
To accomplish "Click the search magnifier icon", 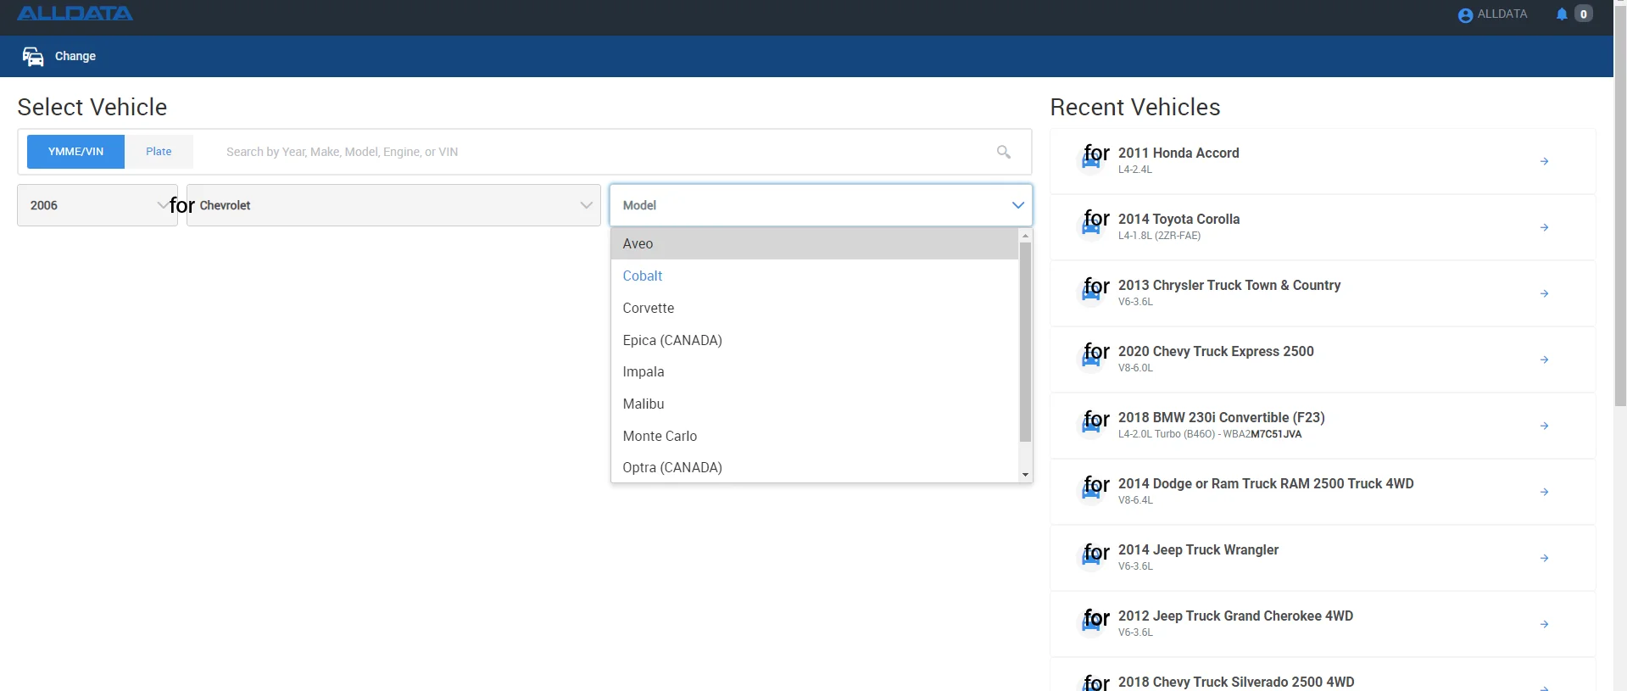I will pyautogui.click(x=1004, y=152).
